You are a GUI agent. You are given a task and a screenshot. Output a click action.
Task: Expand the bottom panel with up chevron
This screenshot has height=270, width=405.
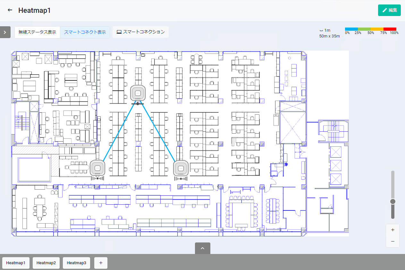pos(202,248)
